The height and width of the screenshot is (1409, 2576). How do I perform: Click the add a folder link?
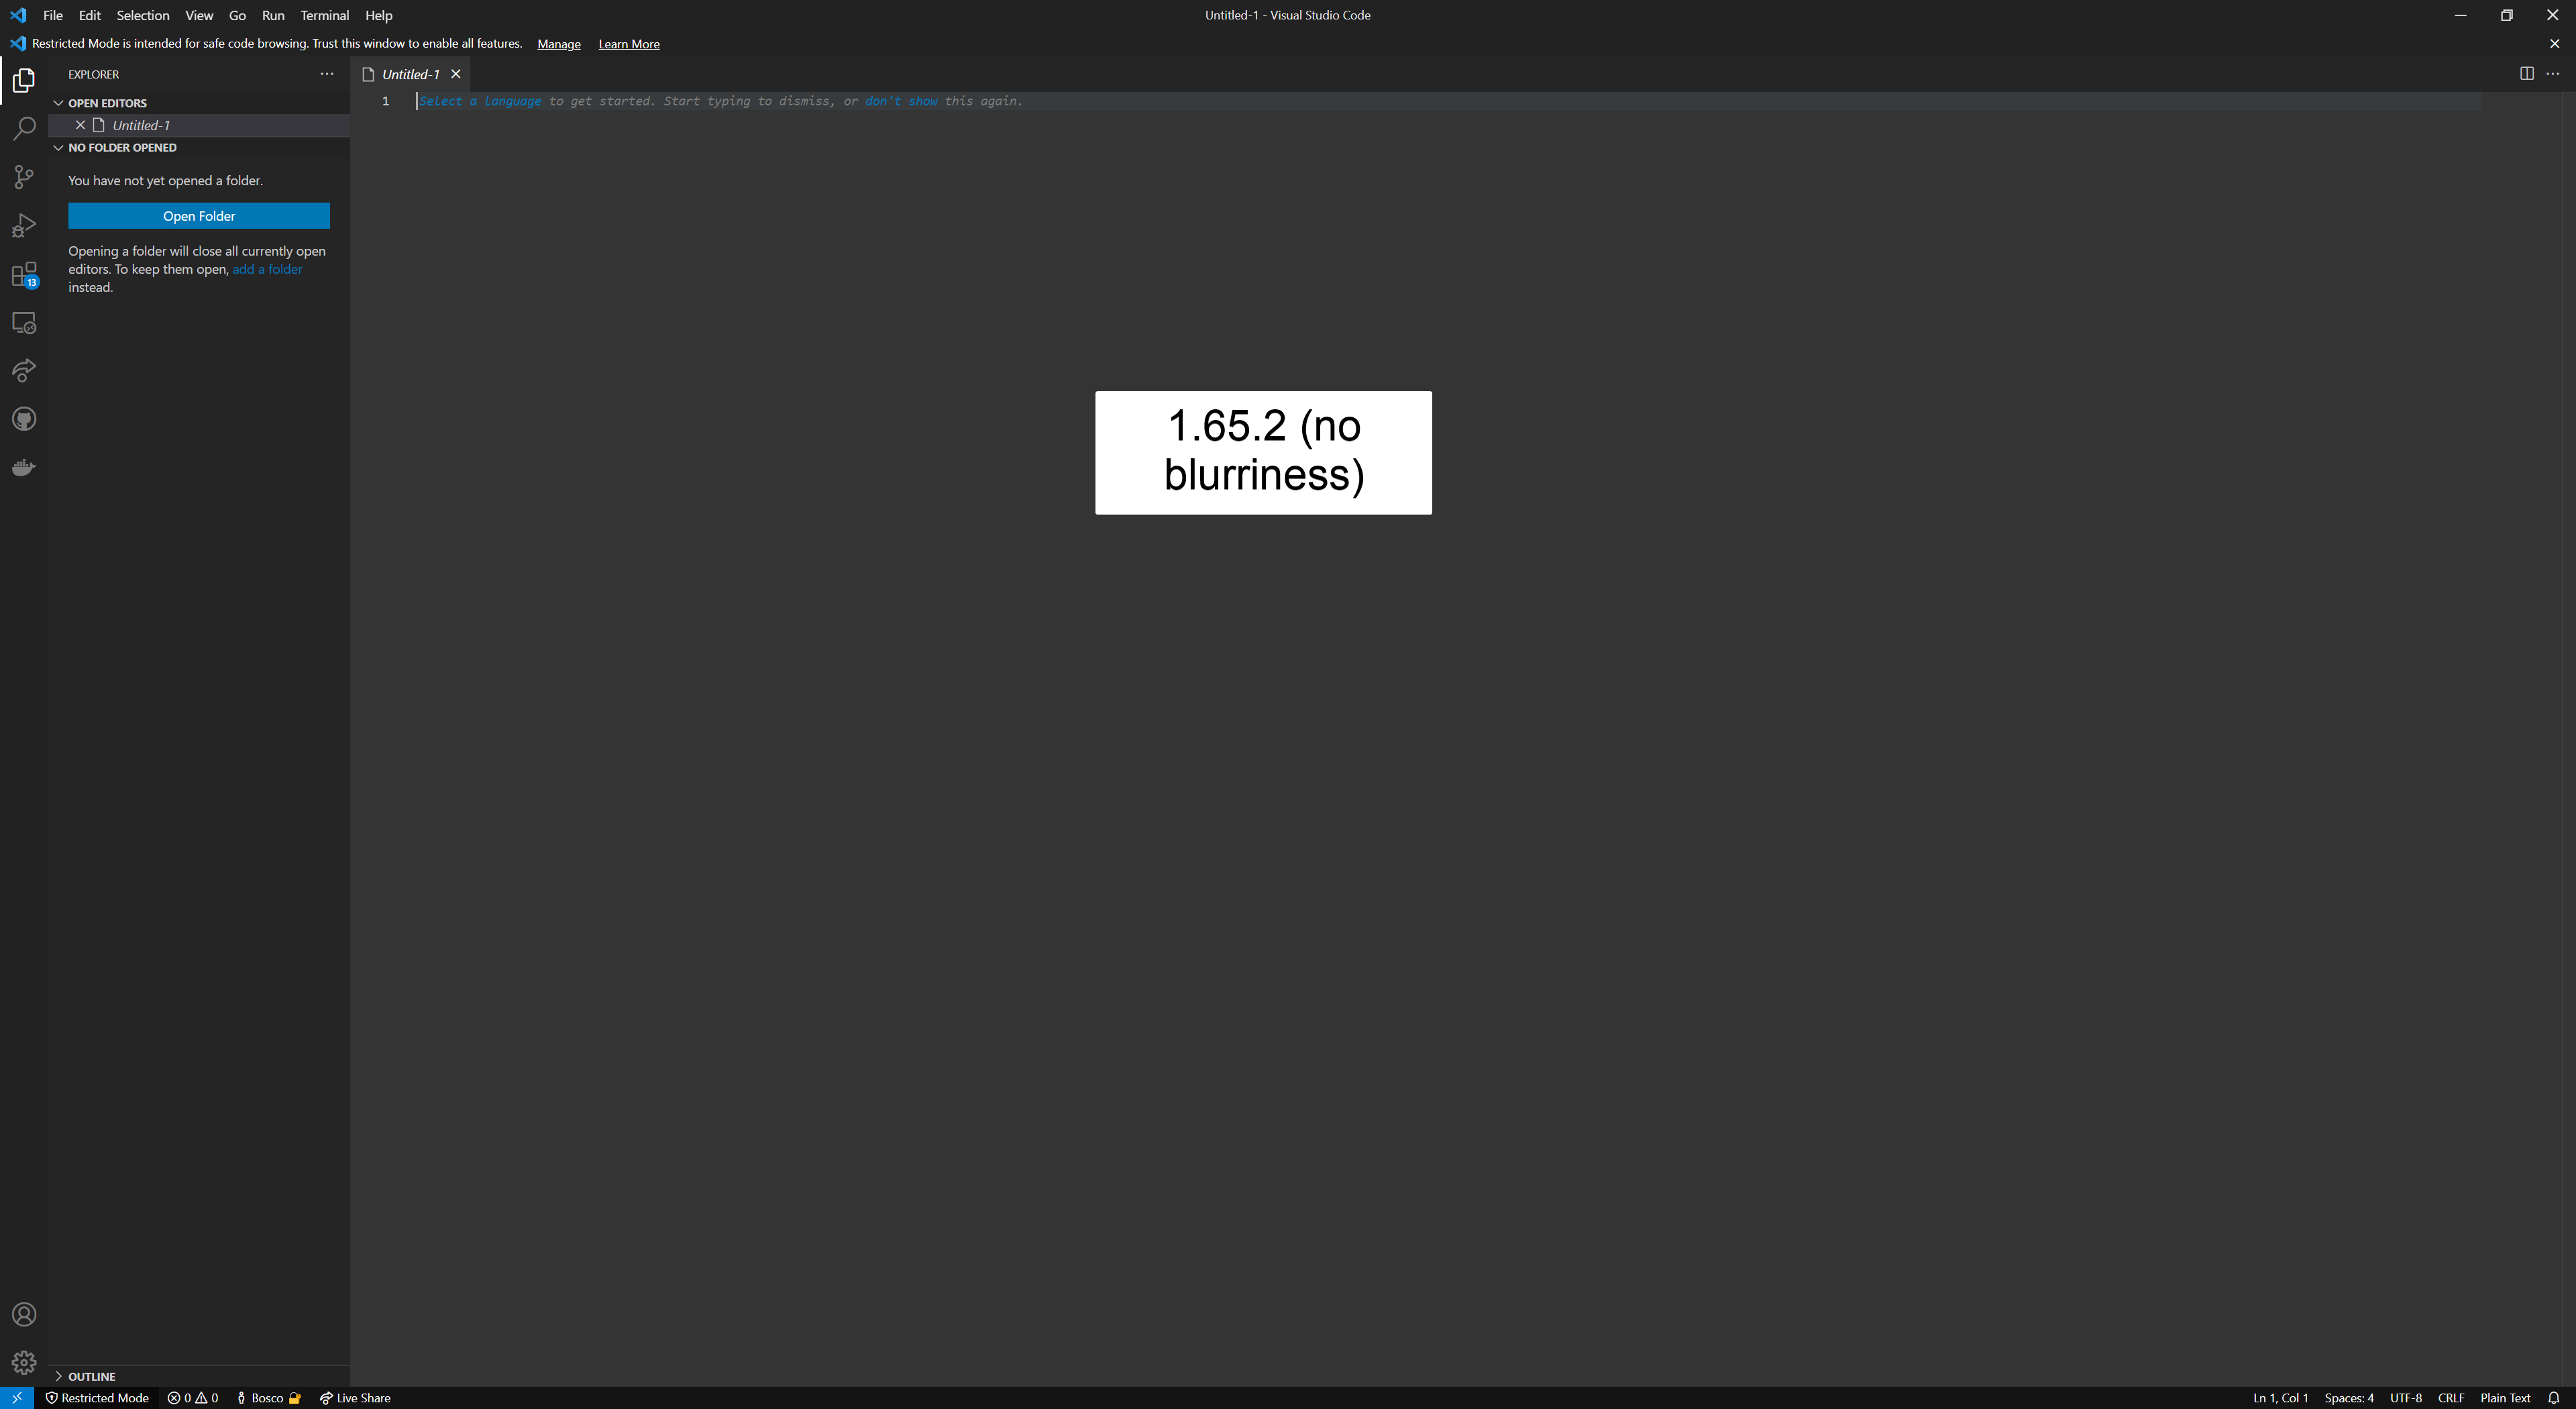pyautogui.click(x=267, y=269)
